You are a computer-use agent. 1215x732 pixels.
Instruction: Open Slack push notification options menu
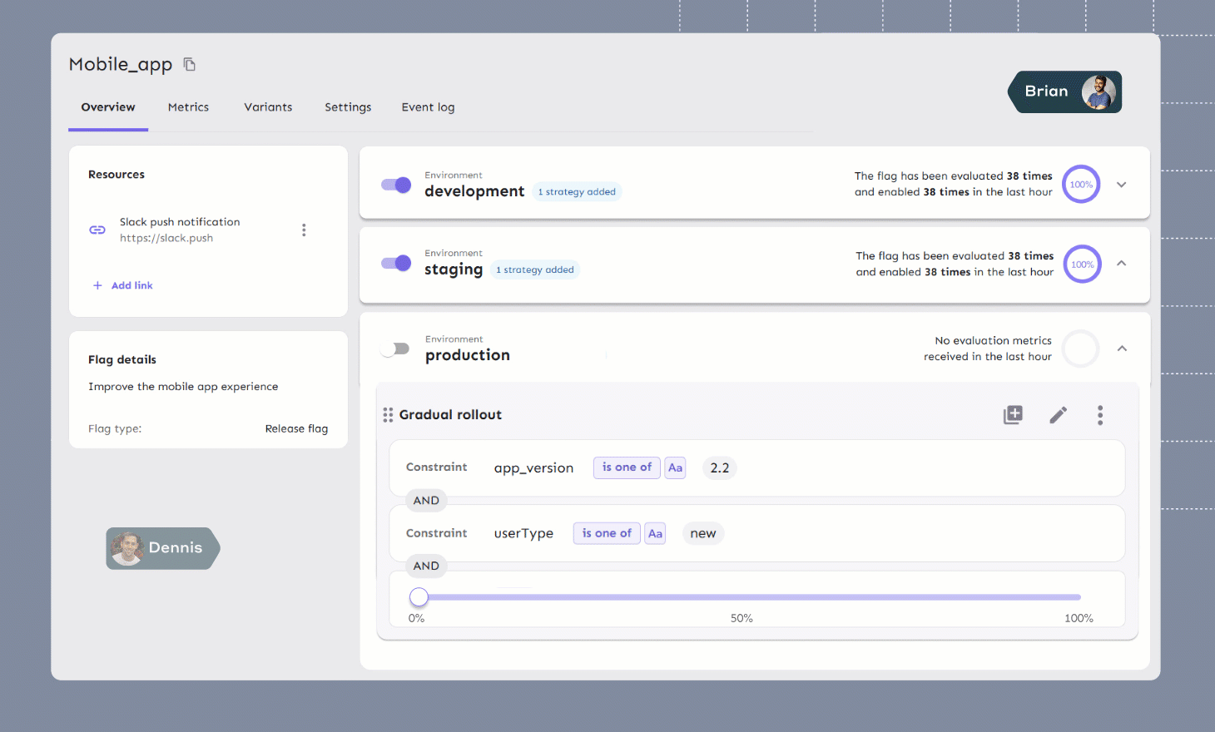[x=304, y=230]
